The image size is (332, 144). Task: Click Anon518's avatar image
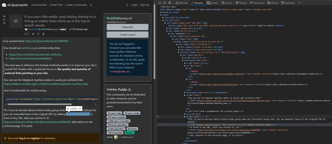pyautogui.click(x=26, y=29)
